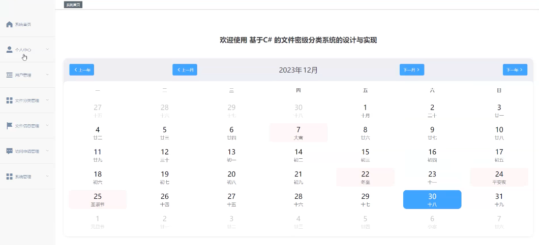Viewport: 539px width, 245px height.
Task: Select the 系统首页 tab at top
Action: (73, 5)
